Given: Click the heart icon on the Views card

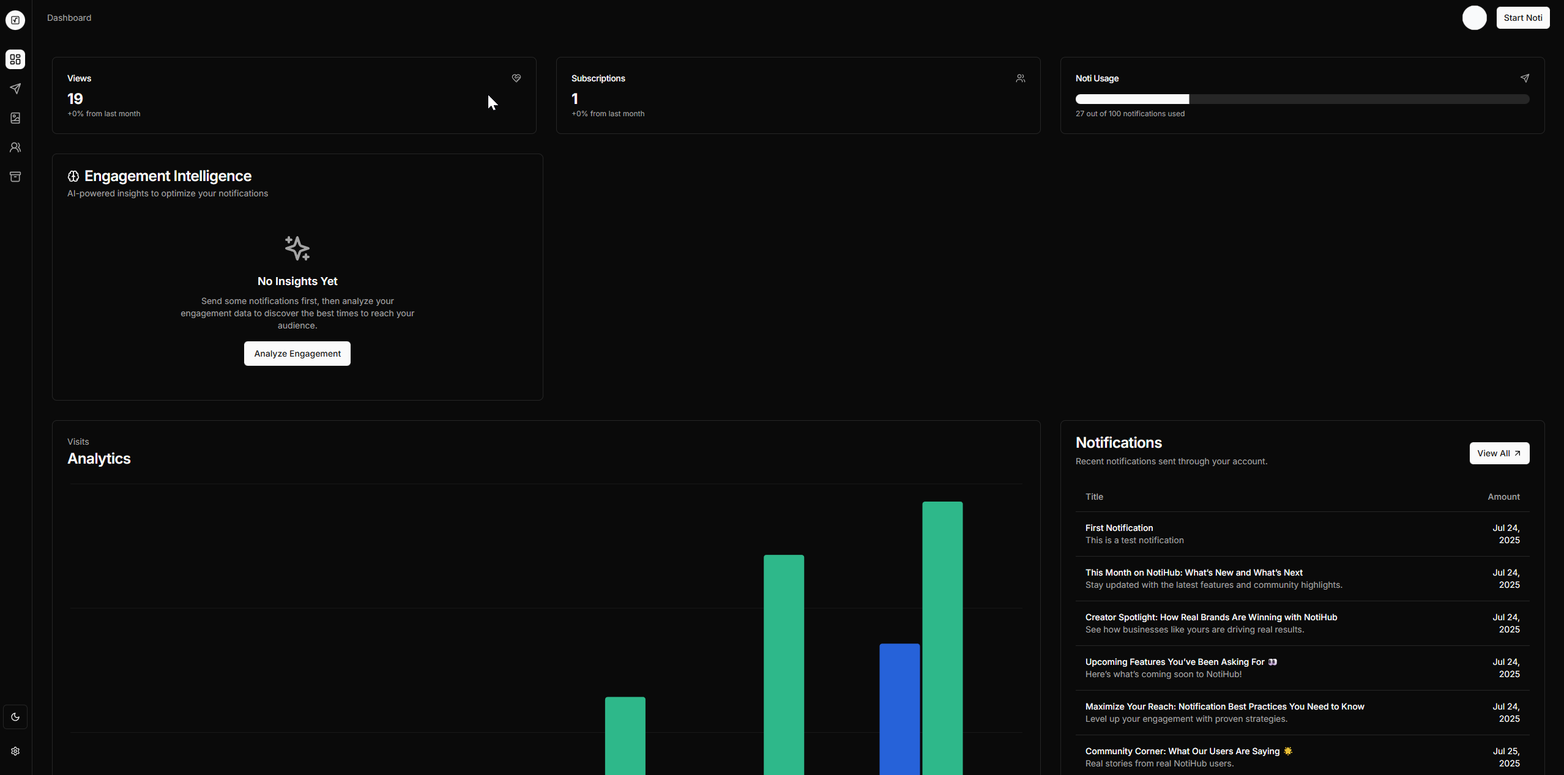Looking at the screenshot, I should pos(516,78).
